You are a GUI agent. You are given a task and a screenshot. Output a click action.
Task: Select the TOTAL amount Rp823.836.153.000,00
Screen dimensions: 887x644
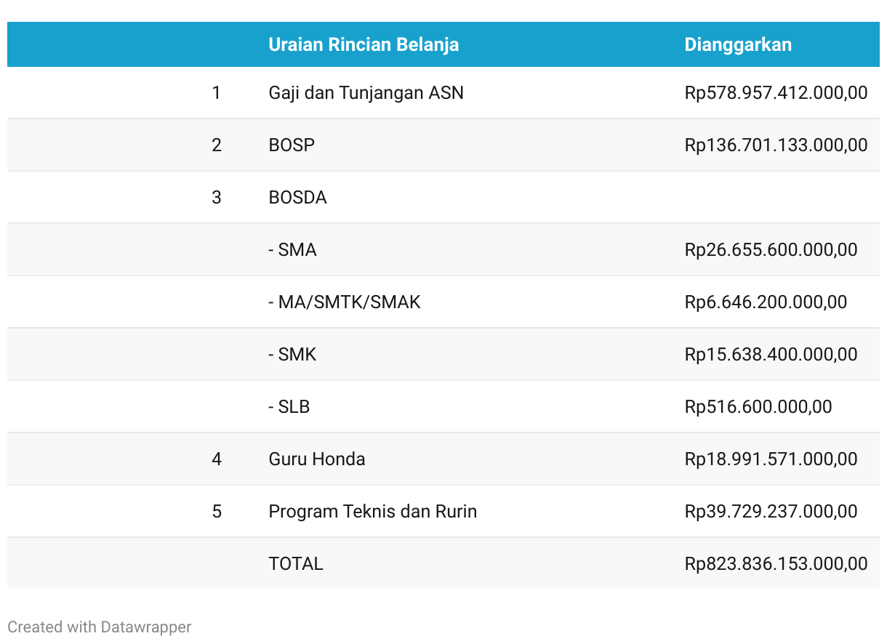pyautogui.click(x=776, y=564)
